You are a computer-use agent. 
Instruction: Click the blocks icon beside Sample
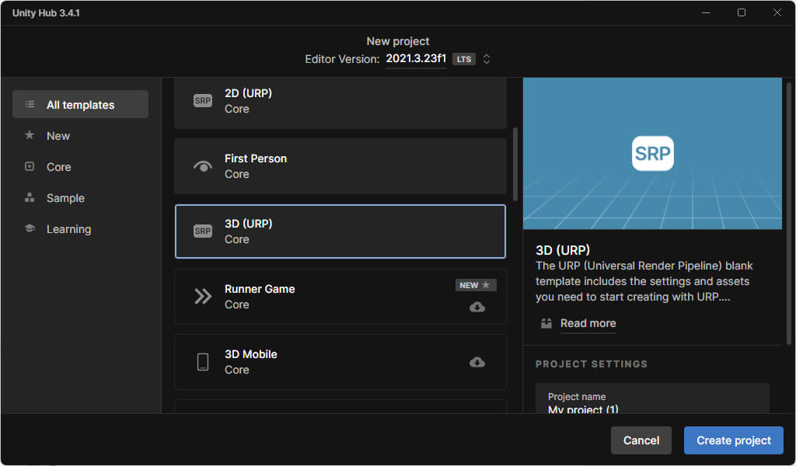(30, 198)
